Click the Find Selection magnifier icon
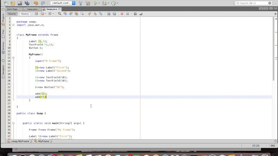The height and width of the screenshot is (156, 278). [60, 14]
